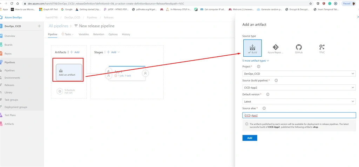Image resolution: width=359 pixels, height=167 pixels.
Task: Click Add link next to Stages
Action: (111, 52)
